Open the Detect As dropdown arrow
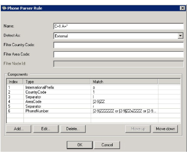187x157 pixels. click(x=180, y=36)
